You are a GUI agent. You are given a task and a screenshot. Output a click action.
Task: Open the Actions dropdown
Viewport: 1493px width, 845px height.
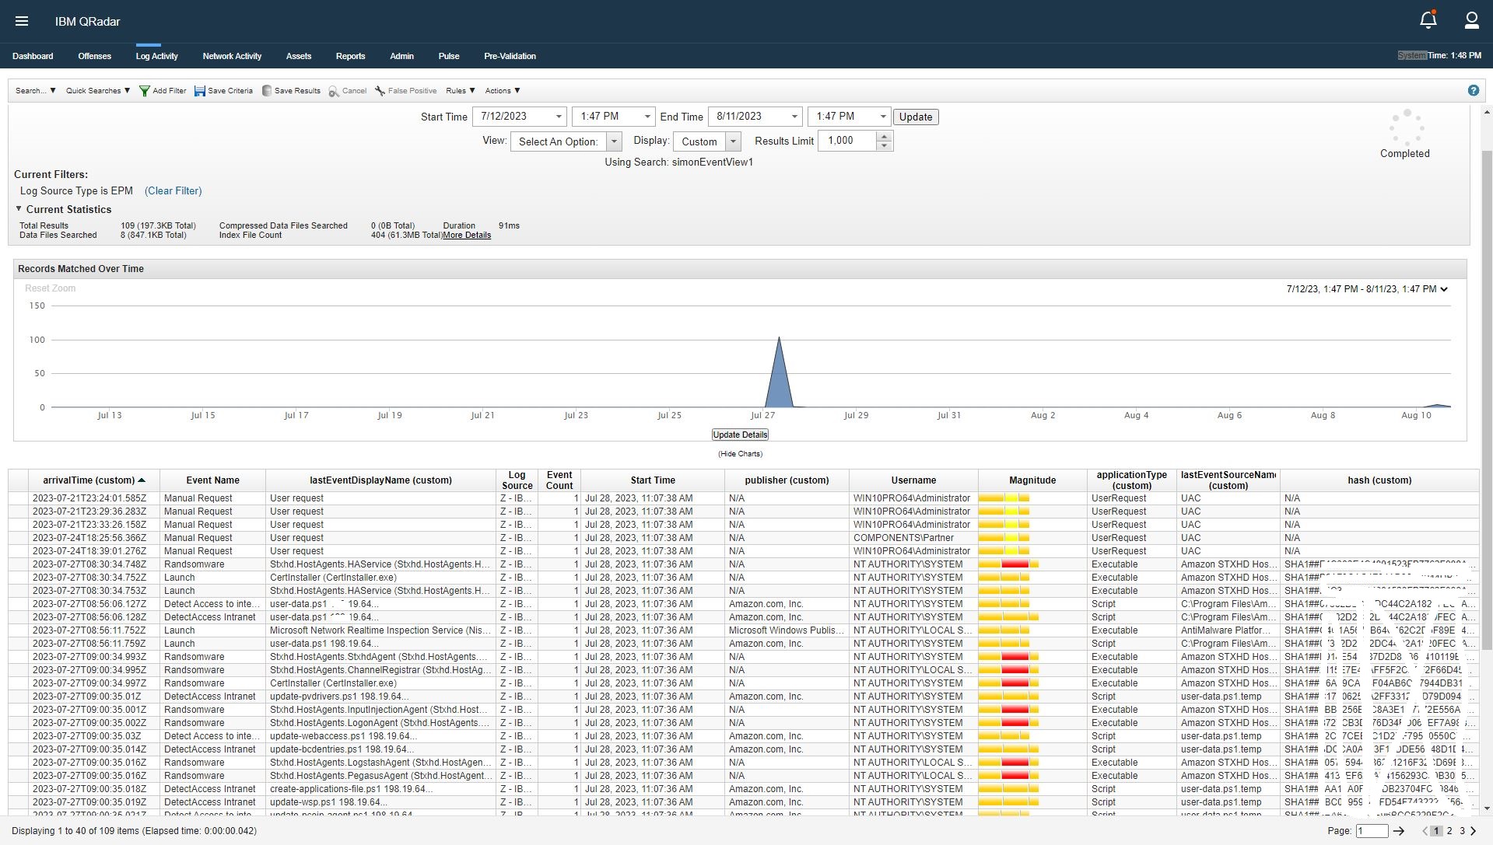pyautogui.click(x=502, y=91)
